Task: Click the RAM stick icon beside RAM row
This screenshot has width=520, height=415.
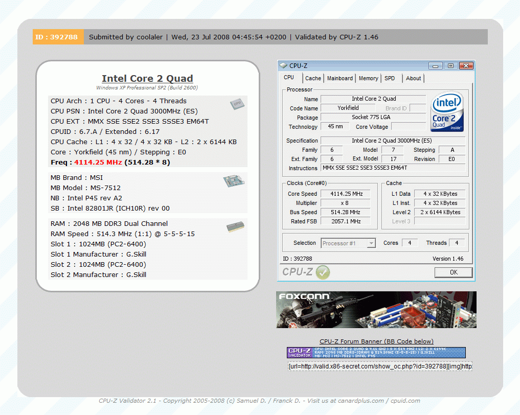Action: pyautogui.click(x=236, y=227)
